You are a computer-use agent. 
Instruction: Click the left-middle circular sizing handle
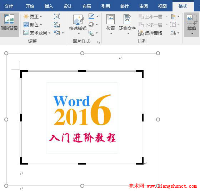click(x=6, y=119)
